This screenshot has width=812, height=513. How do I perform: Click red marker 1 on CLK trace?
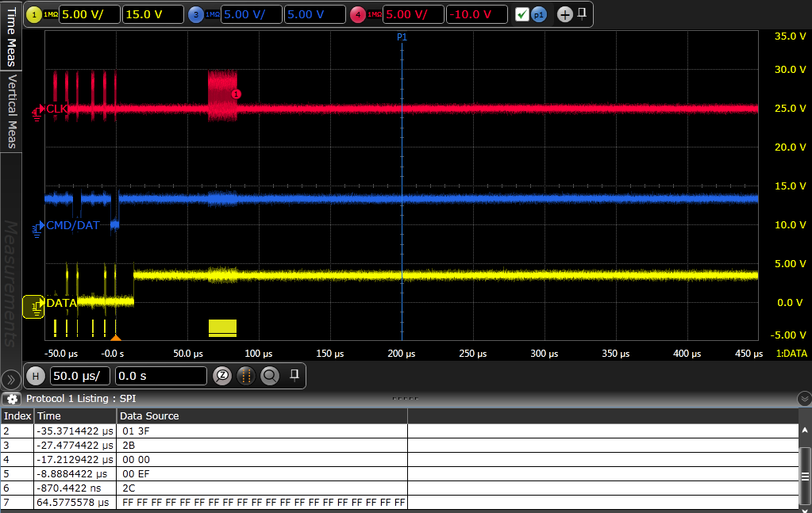(x=237, y=94)
